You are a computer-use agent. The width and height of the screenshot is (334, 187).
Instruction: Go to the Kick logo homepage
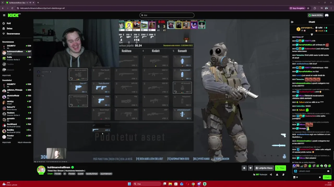click(x=14, y=15)
